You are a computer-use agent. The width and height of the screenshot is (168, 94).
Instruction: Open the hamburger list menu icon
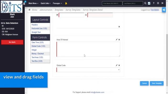point(158,3)
